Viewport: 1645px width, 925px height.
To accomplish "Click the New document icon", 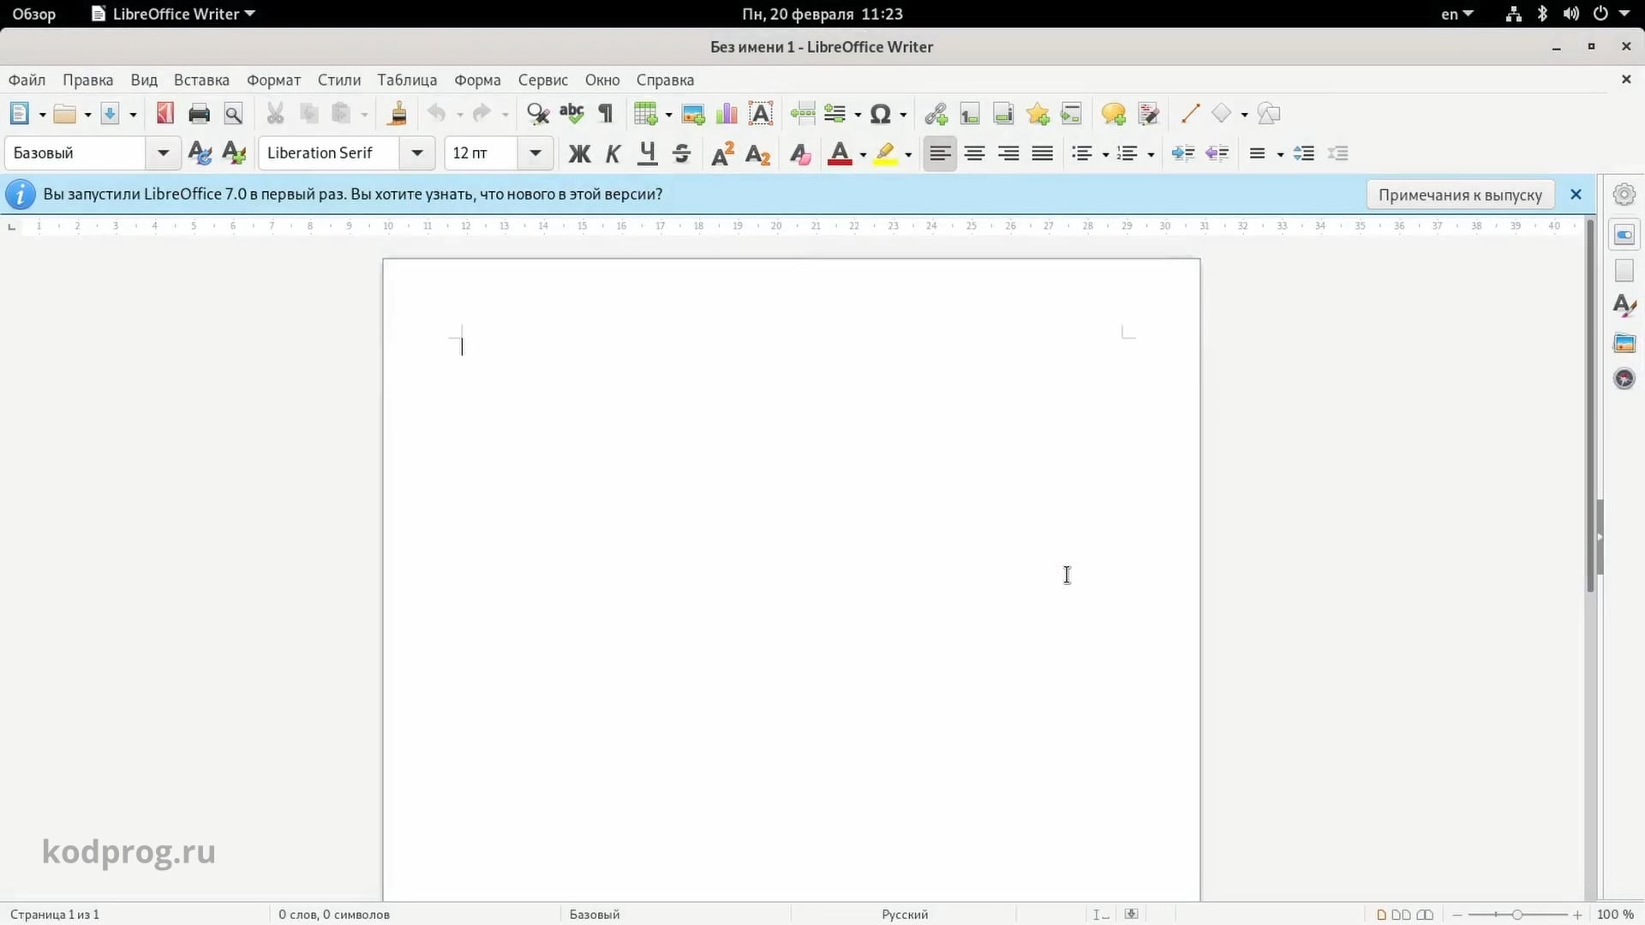I will tap(20, 114).
